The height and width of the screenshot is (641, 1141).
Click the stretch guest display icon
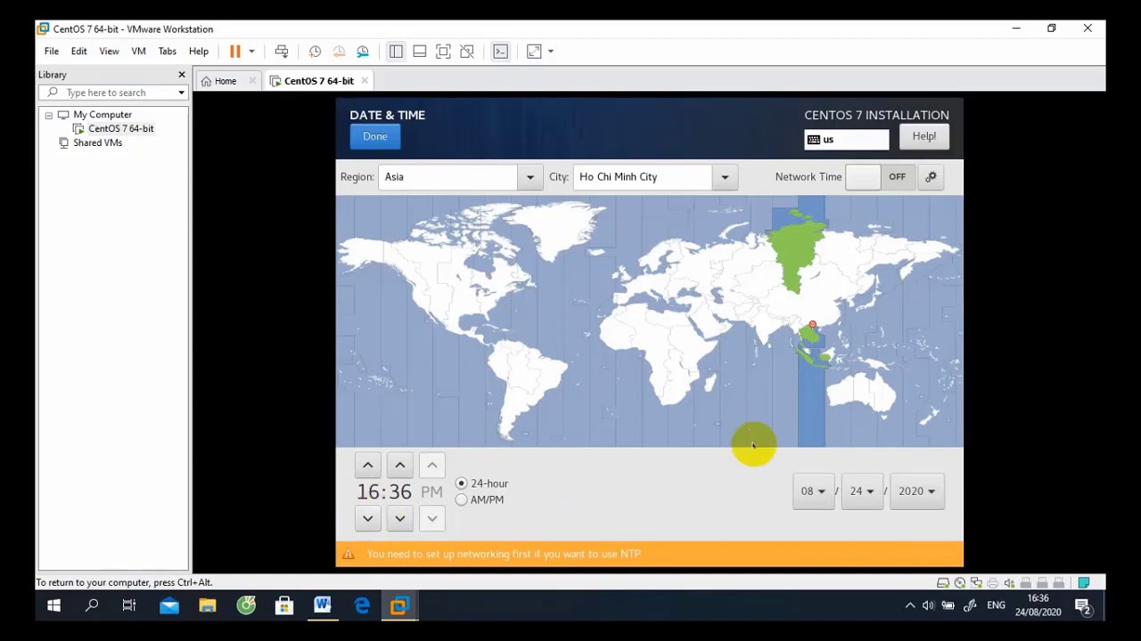pos(534,52)
